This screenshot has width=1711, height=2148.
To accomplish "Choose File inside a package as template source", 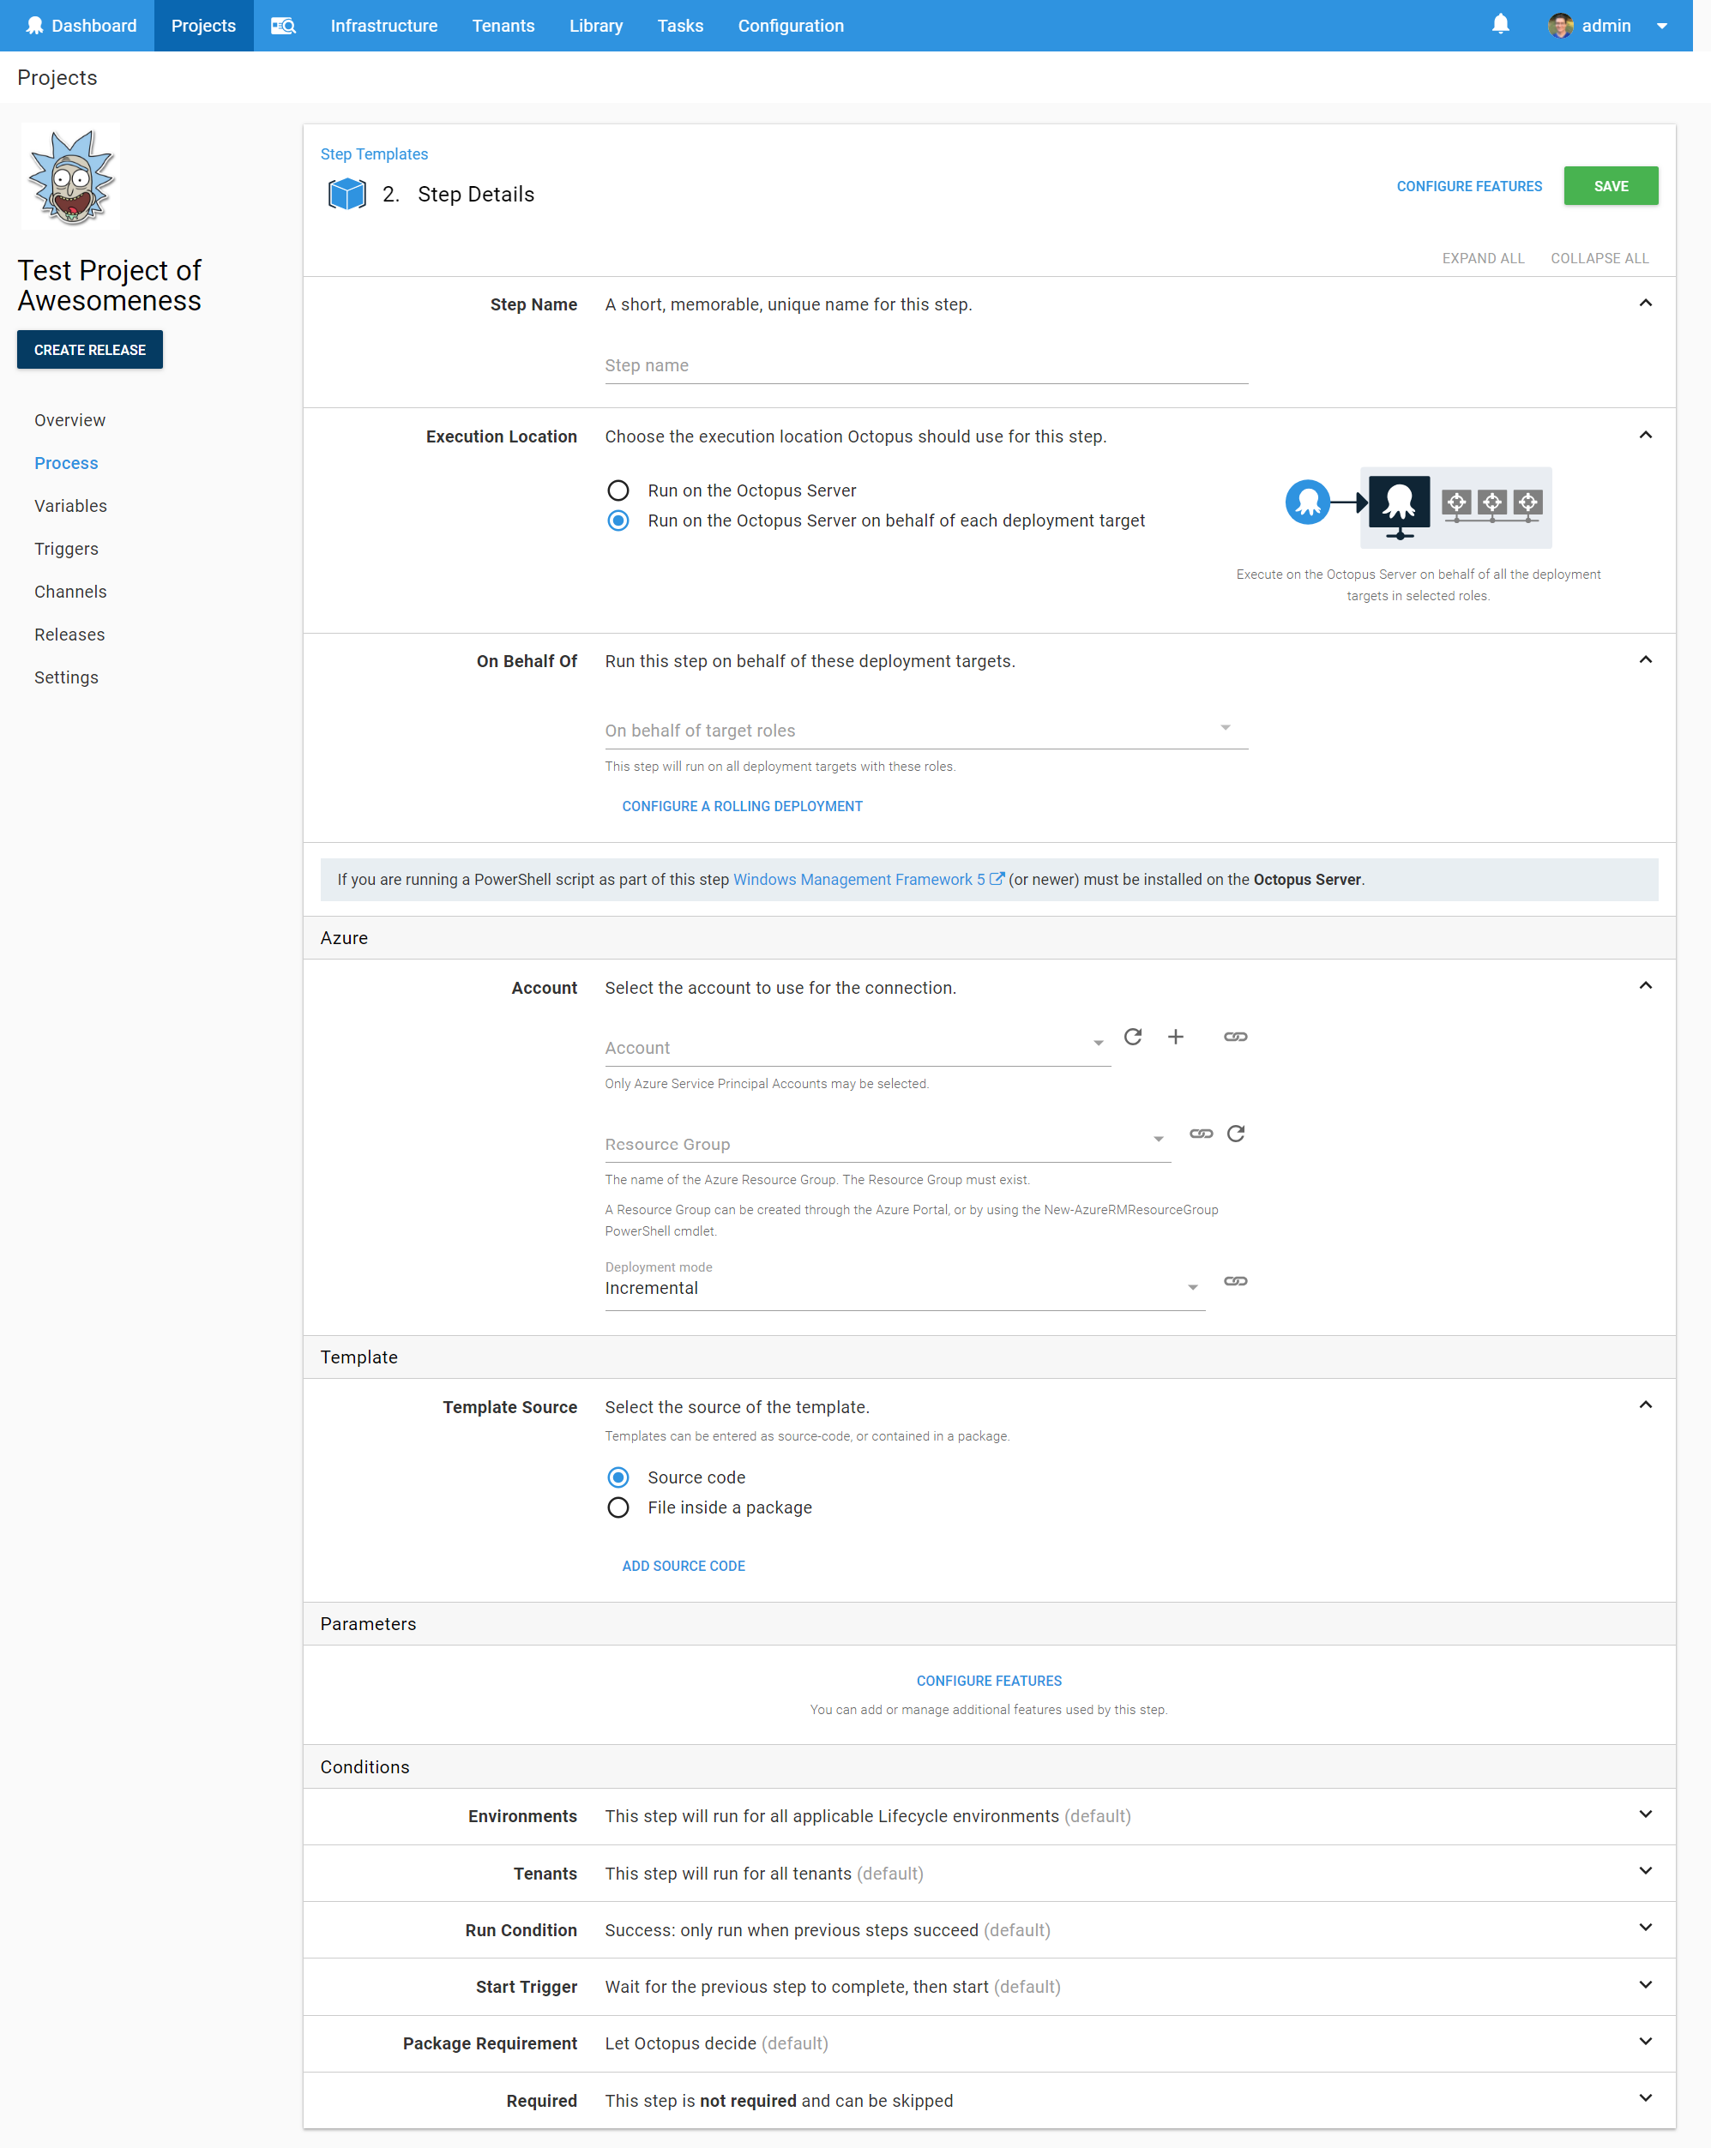I will tap(618, 1507).
